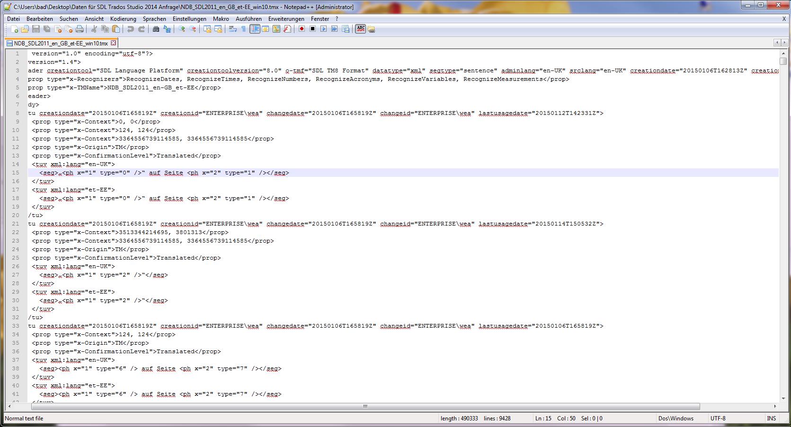Viewport: 791px width, 427px height.
Task: Click the horizontal scrollbar thumb
Action: [365, 406]
